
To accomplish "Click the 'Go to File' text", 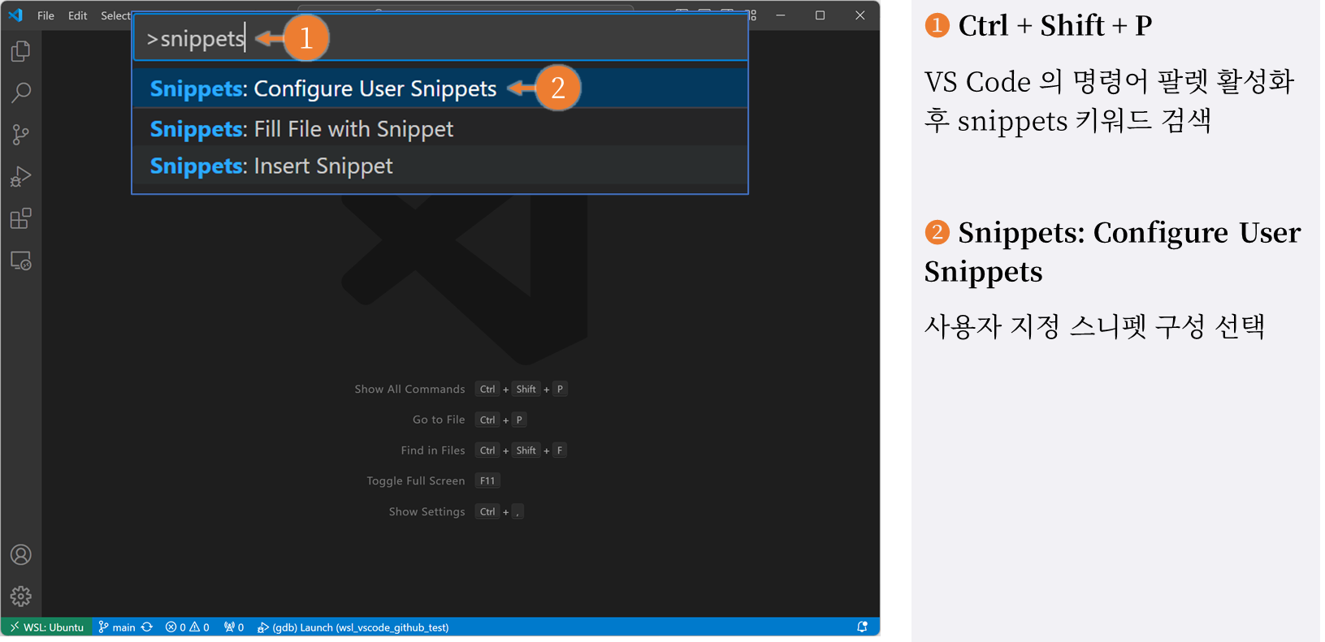I will [x=439, y=420].
